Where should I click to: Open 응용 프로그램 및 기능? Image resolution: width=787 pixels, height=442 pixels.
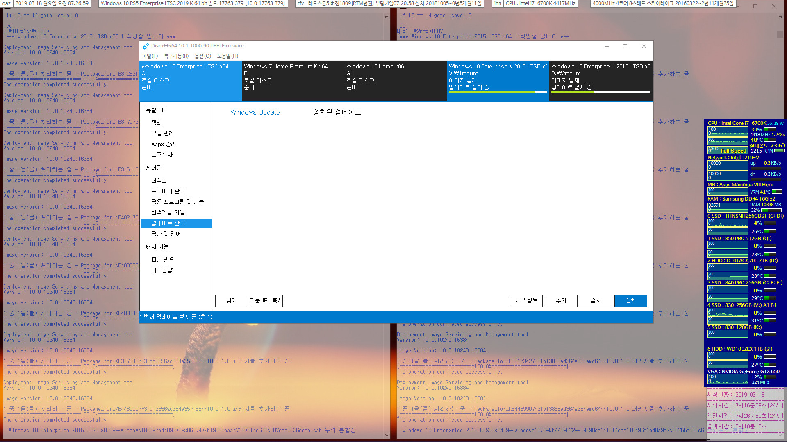(177, 202)
